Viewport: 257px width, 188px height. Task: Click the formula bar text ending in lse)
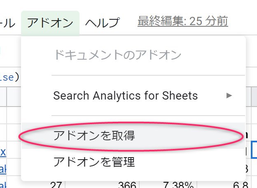[8, 77]
